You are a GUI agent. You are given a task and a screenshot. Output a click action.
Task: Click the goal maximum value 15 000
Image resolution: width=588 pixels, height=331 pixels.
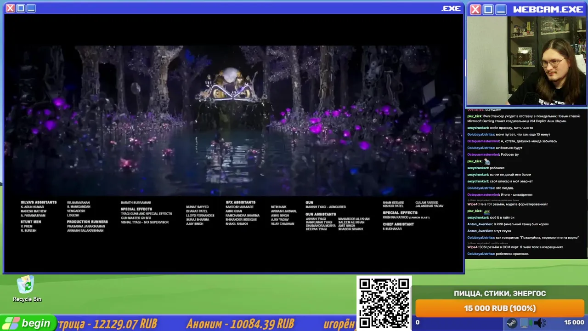tap(574, 322)
